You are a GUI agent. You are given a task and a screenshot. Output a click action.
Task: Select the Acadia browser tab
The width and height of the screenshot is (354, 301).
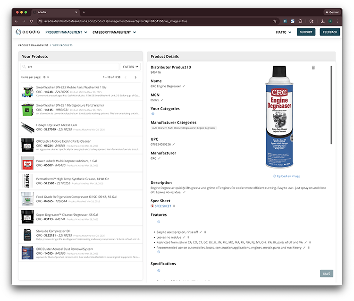tap(55, 12)
